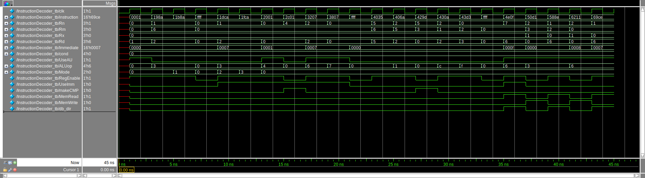Select the /InstructionDecoder_tb/instruction signal name
The image size is (645, 178).
pyautogui.click(x=47, y=17)
